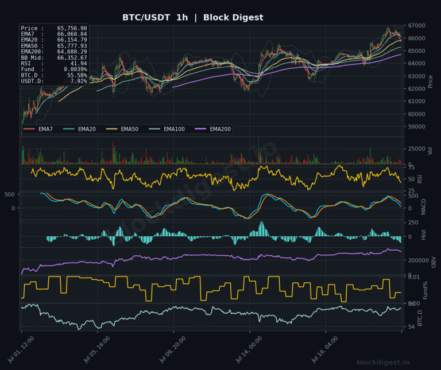Click the 62000 price axis tick
Image resolution: width=441 pixels, height=370 pixels.
416,88
